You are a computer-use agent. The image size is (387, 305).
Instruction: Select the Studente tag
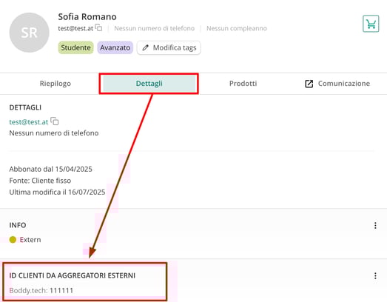click(75, 47)
